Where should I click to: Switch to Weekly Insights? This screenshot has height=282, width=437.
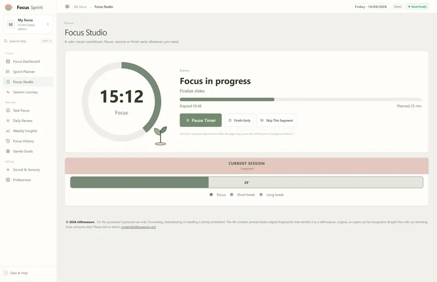pos(28,131)
